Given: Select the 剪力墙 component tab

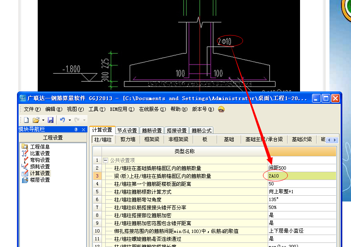Looking at the screenshot, I should 128,139.
